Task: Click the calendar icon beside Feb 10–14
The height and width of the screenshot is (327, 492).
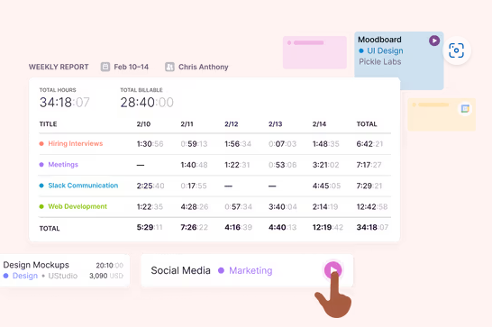Action: click(105, 67)
